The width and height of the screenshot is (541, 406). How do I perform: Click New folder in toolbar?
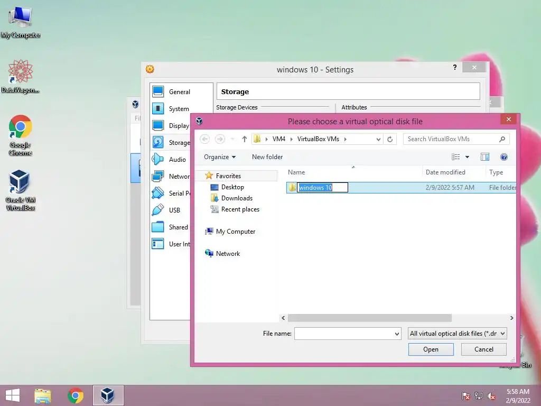267,157
